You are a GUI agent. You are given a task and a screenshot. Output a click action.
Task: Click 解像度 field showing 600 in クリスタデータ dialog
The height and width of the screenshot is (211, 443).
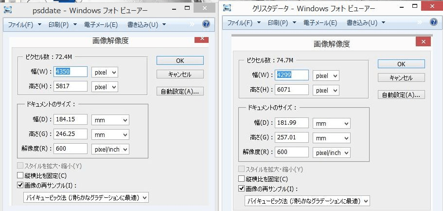click(x=292, y=152)
